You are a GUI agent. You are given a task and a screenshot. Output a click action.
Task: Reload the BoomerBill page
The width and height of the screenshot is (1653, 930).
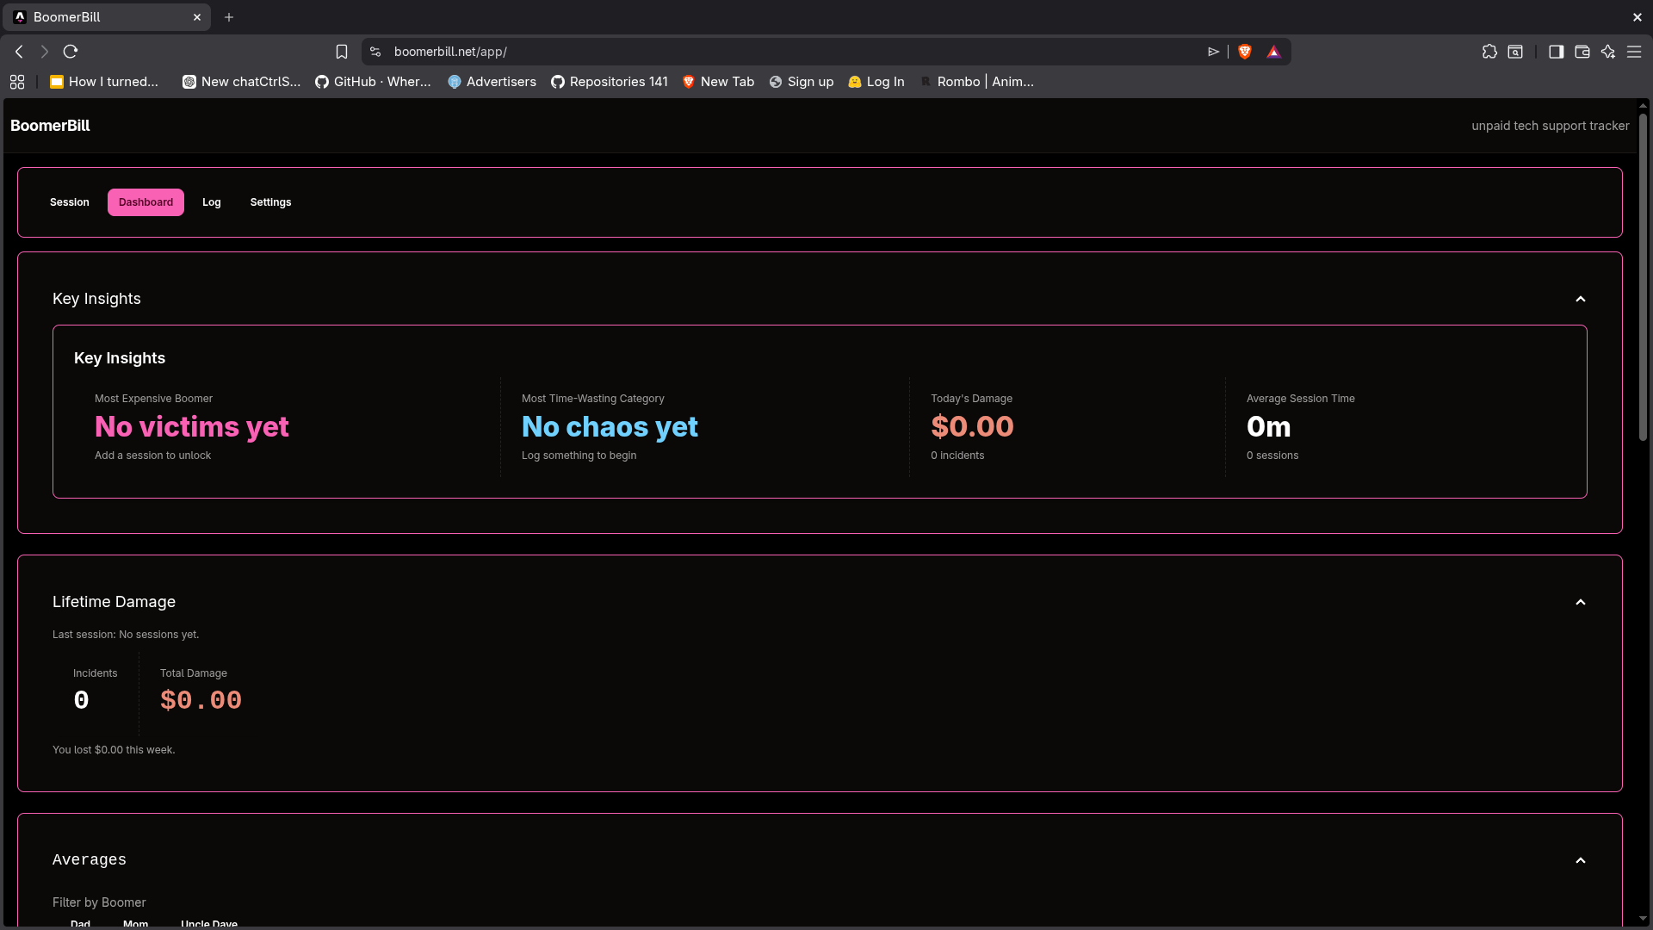click(71, 52)
